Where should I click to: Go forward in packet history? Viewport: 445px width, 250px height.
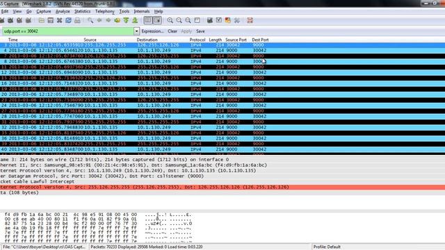coord(108,20)
